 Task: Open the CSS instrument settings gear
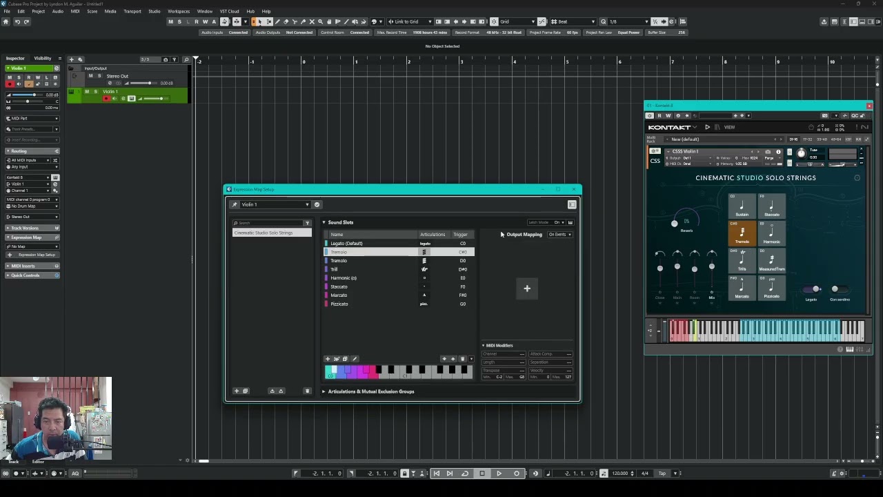(655, 151)
